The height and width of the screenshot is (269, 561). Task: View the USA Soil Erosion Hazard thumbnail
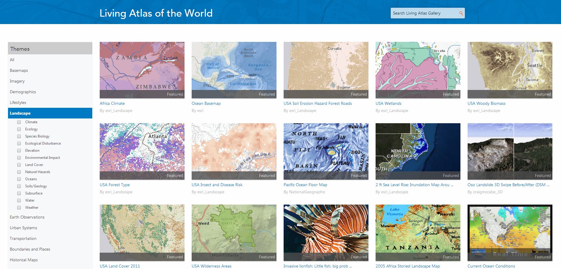[x=326, y=70]
